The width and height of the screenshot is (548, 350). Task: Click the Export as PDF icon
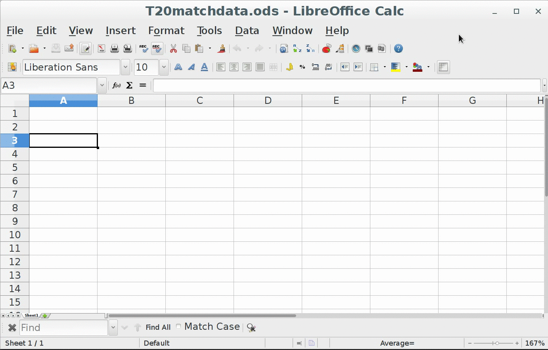click(102, 49)
